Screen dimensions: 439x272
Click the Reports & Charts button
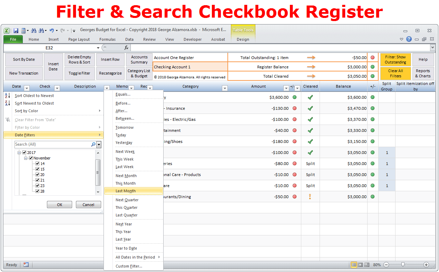423,73
